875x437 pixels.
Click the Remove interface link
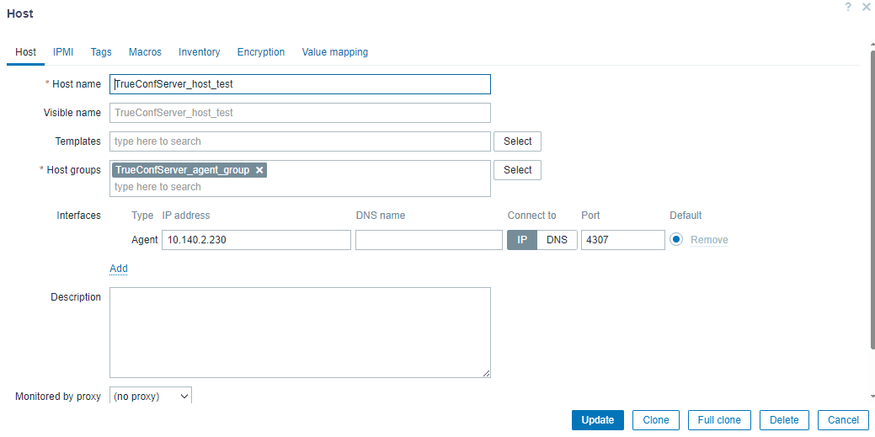(709, 240)
